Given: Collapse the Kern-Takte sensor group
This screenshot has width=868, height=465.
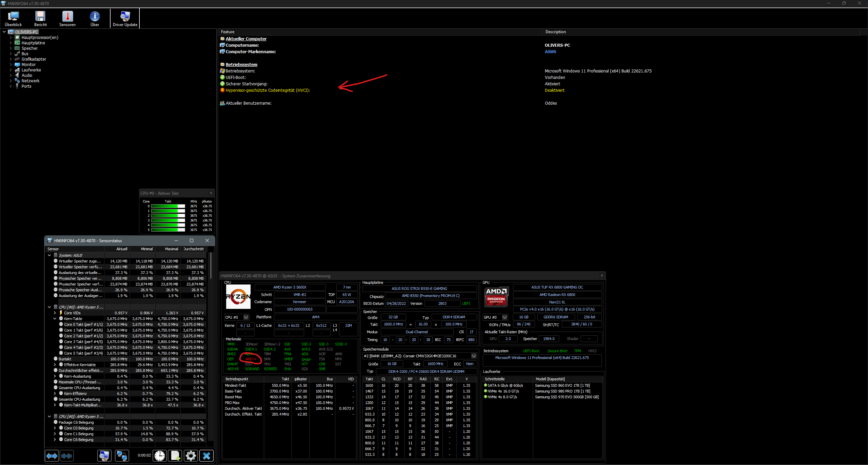Looking at the screenshot, I should (x=55, y=319).
